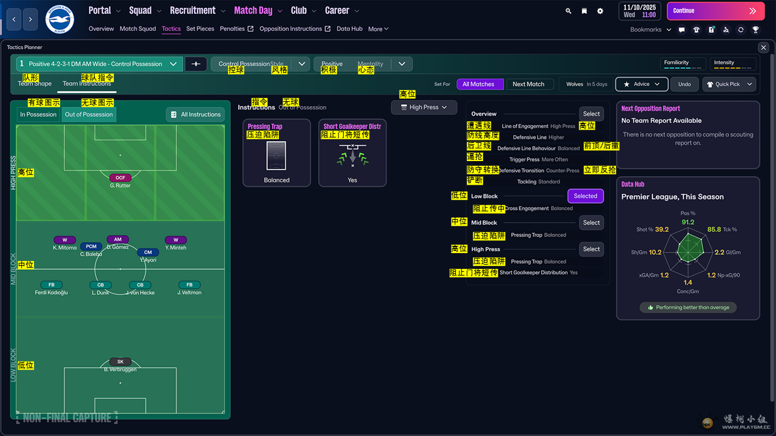The height and width of the screenshot is (436, 776).
Task: Open the bookmark flag icon
Action: pyautogui.click(x=584, y=11)
